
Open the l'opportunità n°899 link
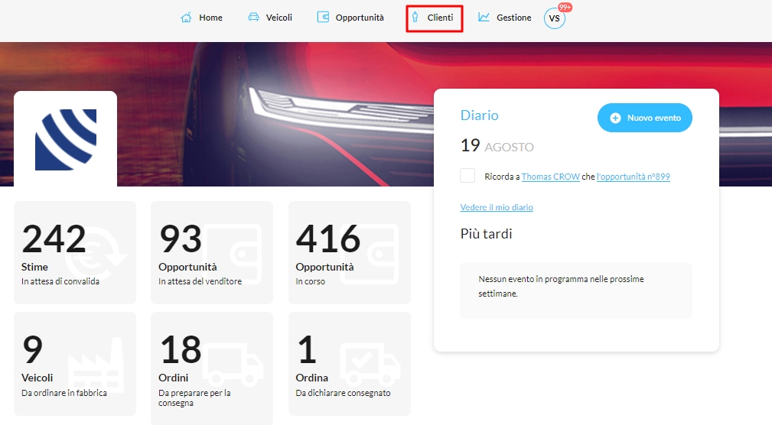pyautogui.click(x=634, y=177)
